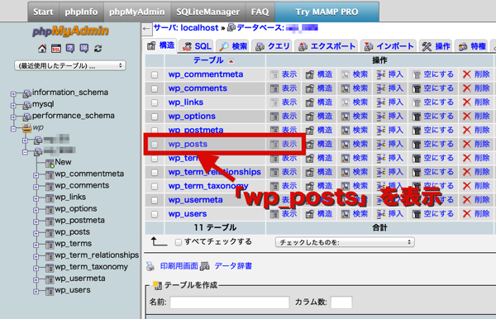Click the サーバ: localhost breadcrumb link

[186, 28]
